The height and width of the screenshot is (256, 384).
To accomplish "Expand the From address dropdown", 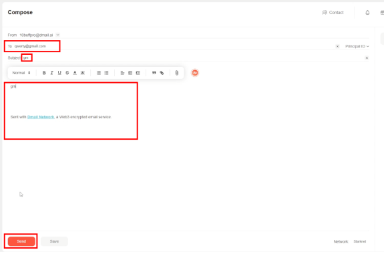I will pos(58,35).
